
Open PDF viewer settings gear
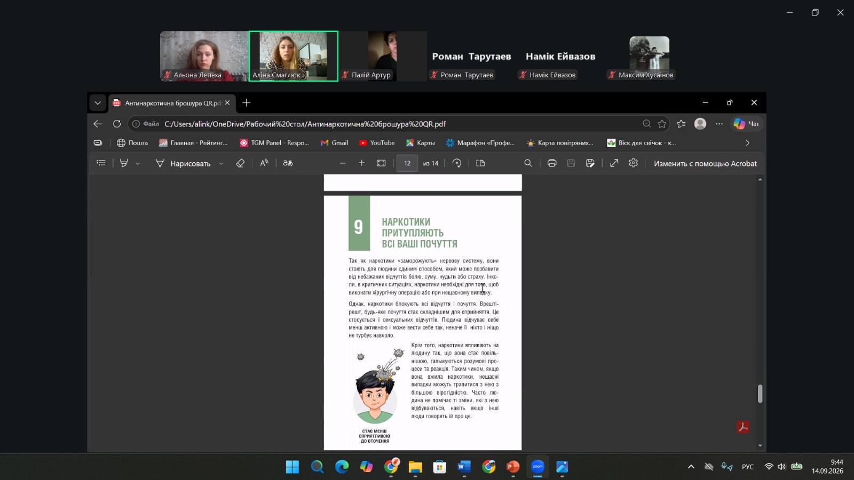(x=633, y=163)
